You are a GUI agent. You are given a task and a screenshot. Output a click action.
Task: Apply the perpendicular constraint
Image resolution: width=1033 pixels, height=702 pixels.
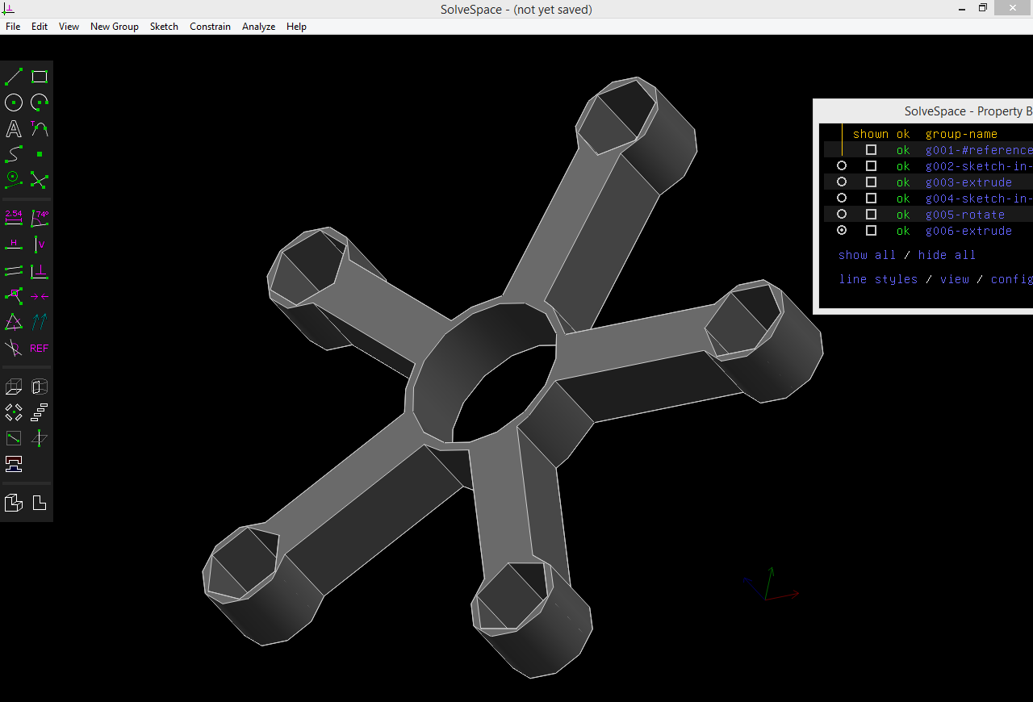pyautogui.click(x=40, y=270)
